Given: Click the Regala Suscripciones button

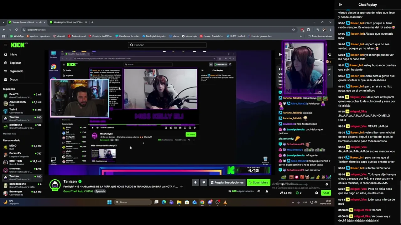Looking at the screenshot, I should pyautogui.click(x=227, y=182).
